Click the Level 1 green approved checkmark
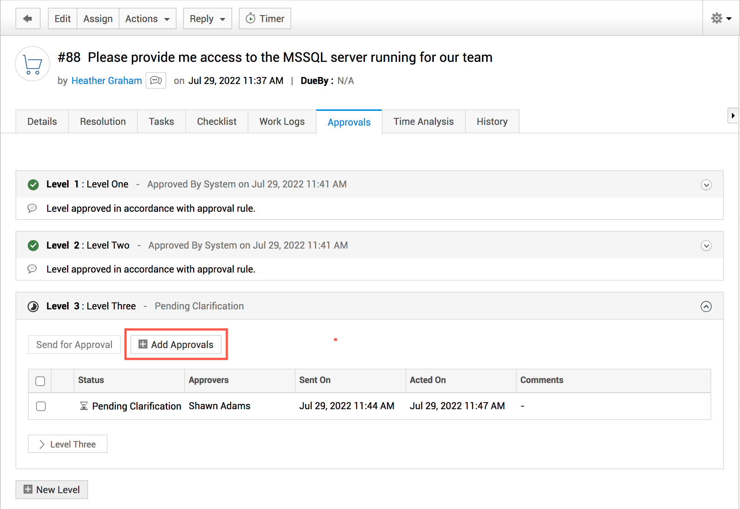This screenshot has width=740, height=509. tap(33, 185)
